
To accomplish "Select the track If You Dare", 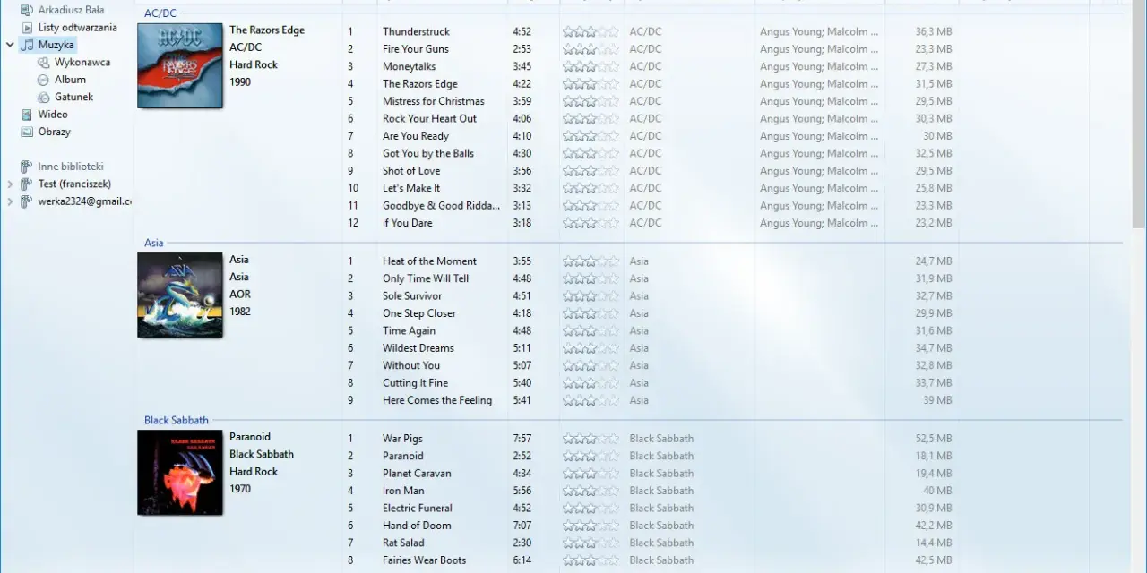I will point(408,223).
